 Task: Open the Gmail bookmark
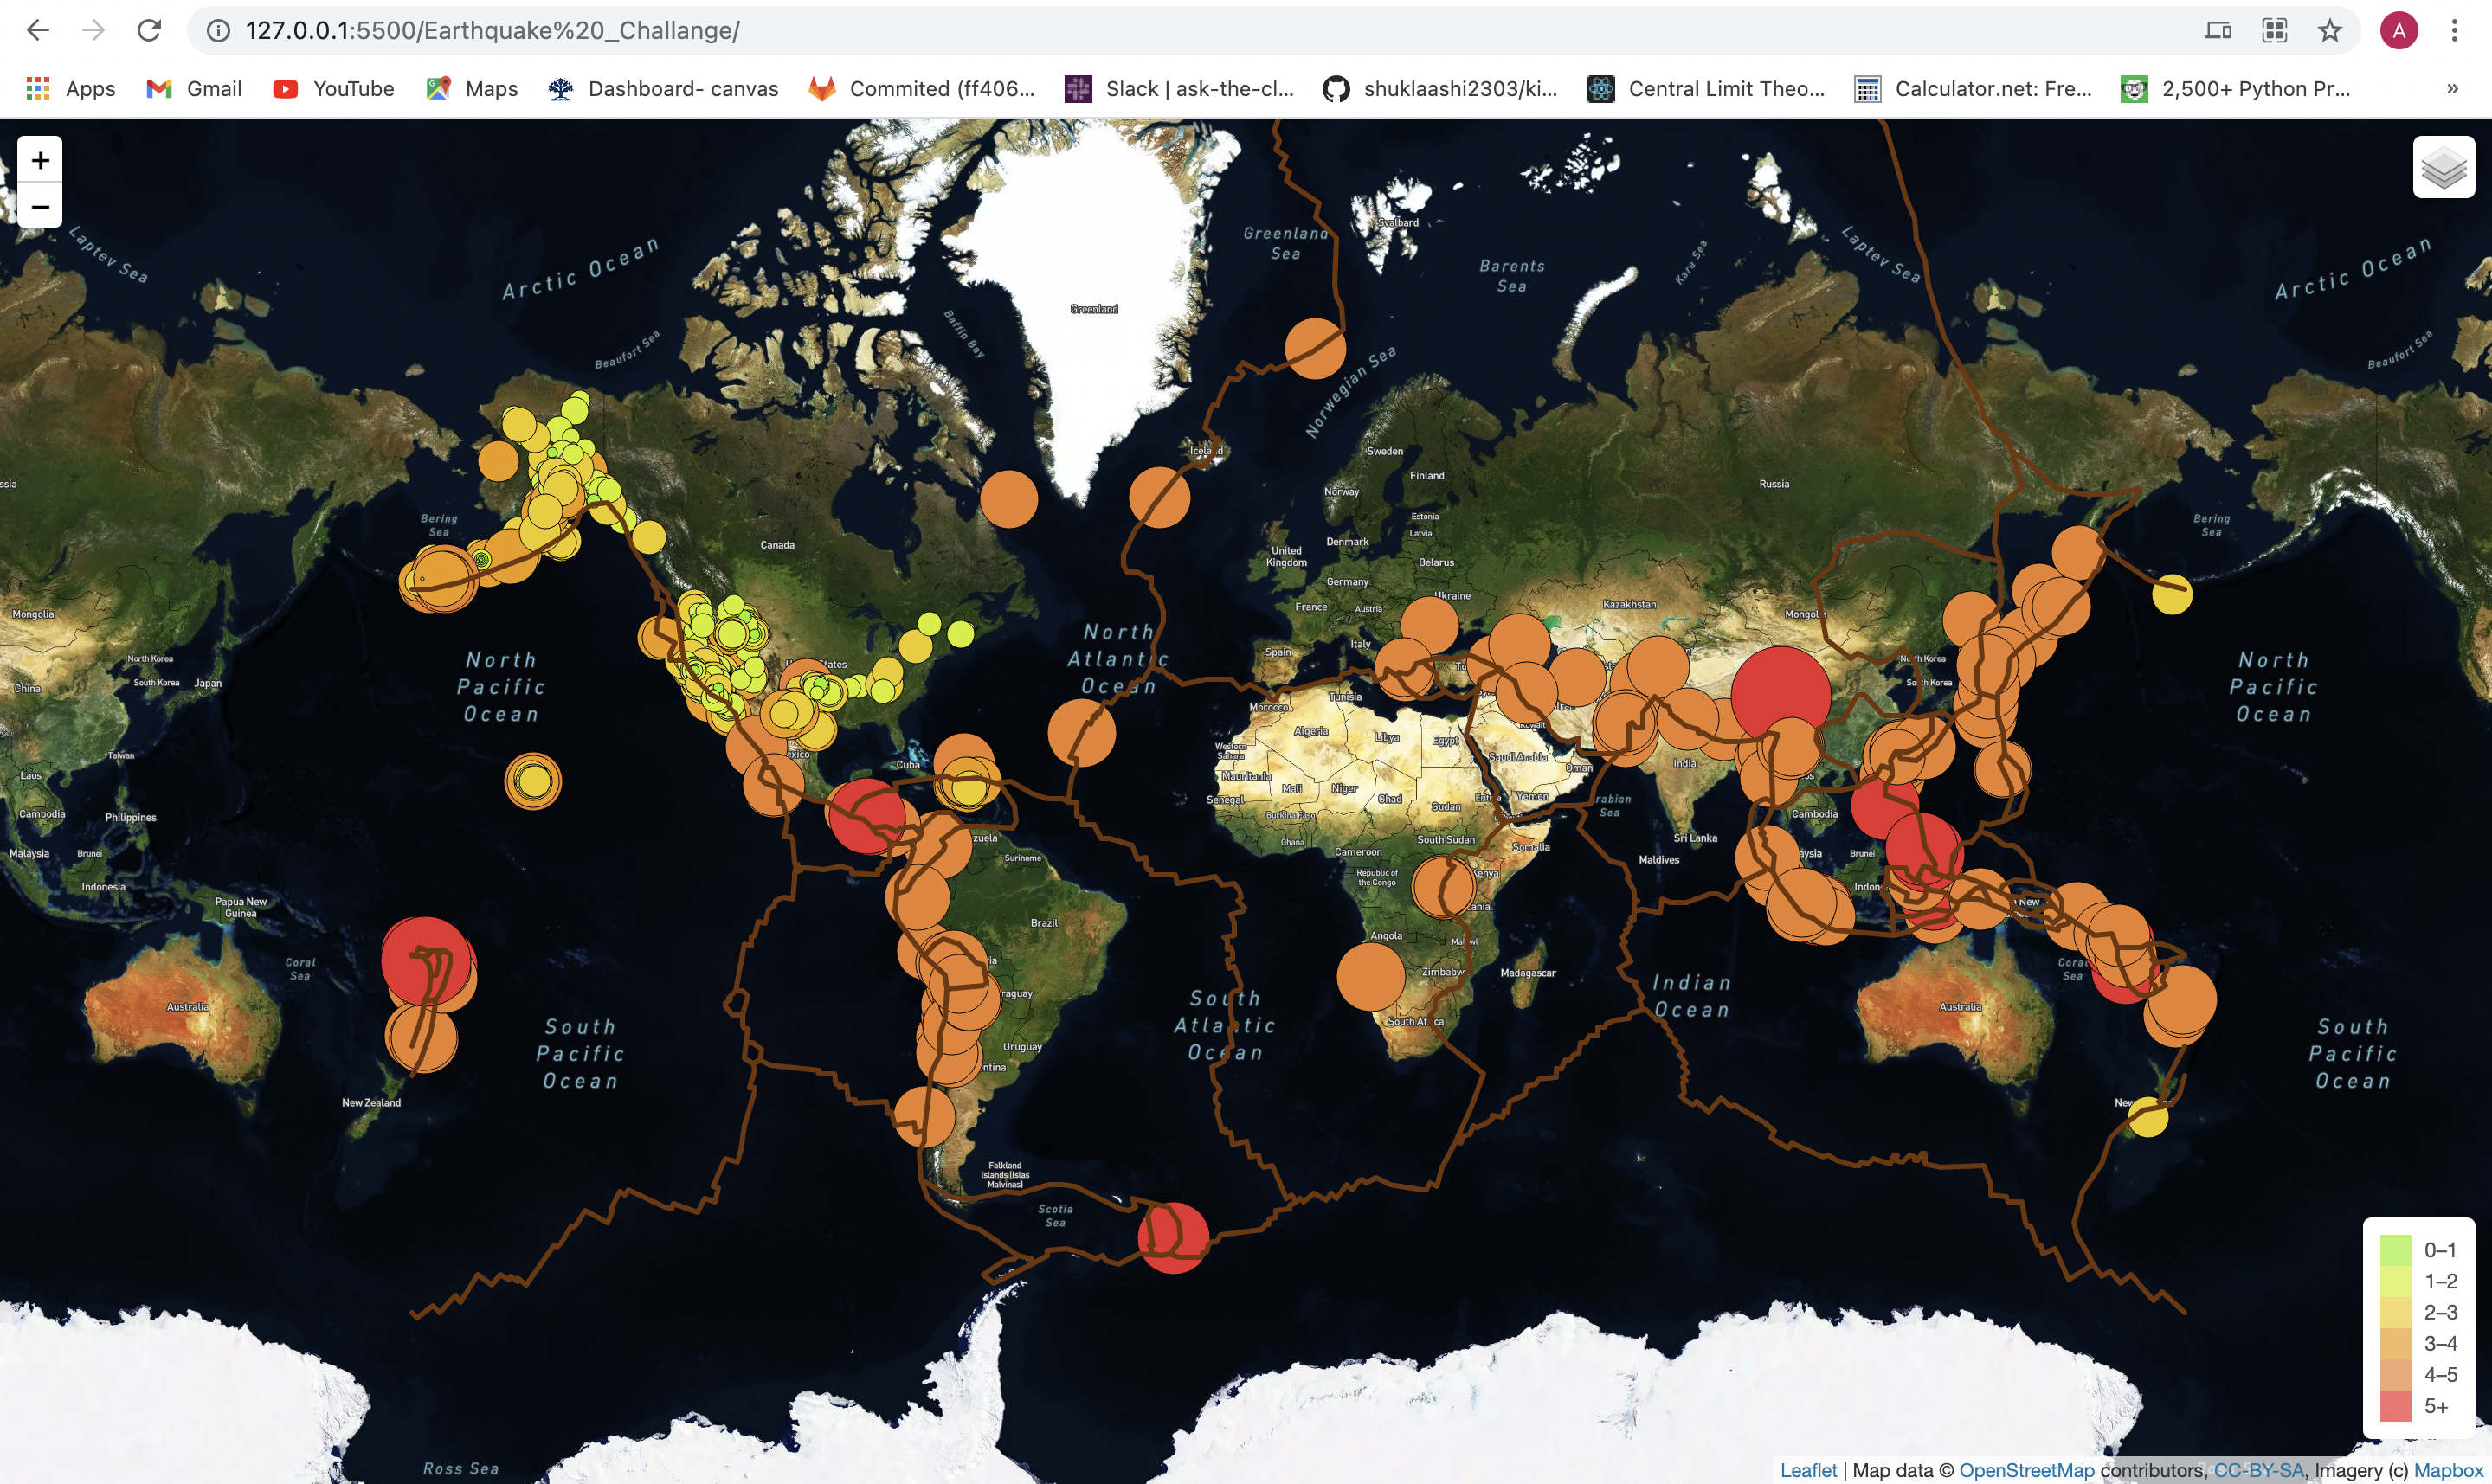coord(194,89)
